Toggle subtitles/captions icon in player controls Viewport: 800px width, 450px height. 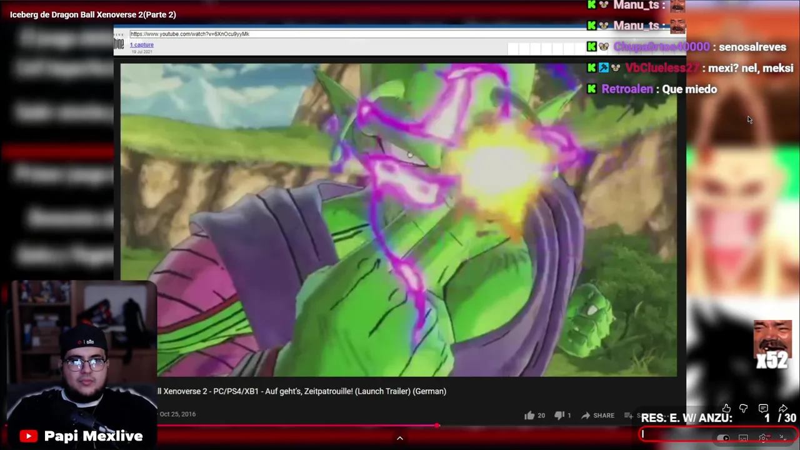743,438
